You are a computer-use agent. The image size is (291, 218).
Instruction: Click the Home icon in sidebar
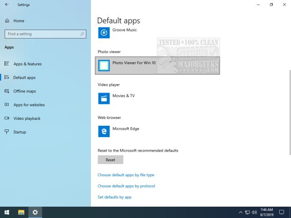tap(7, 21)
